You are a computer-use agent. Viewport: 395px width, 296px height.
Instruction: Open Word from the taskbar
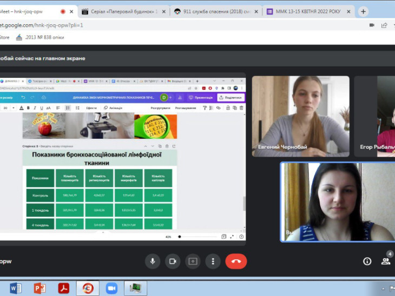click(x=15, y=288)
